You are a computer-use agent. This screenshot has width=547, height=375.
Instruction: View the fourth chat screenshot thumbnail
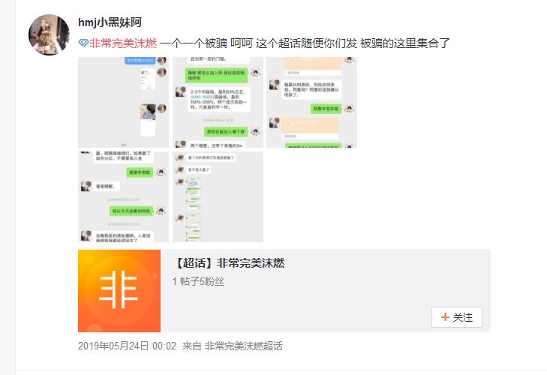123,196
